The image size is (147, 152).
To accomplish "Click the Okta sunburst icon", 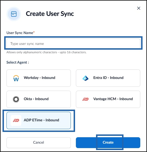I will (x=16, y=99).
